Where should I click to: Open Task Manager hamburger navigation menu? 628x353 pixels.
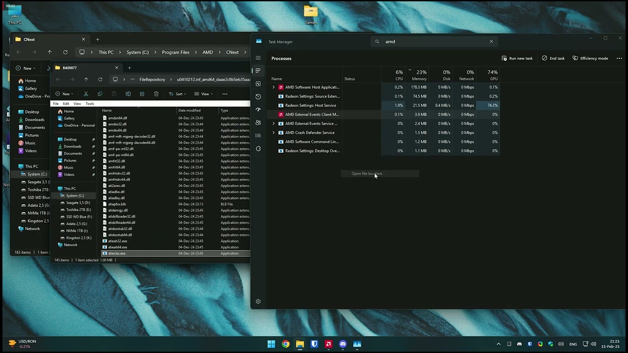click(x=258, y=58)
